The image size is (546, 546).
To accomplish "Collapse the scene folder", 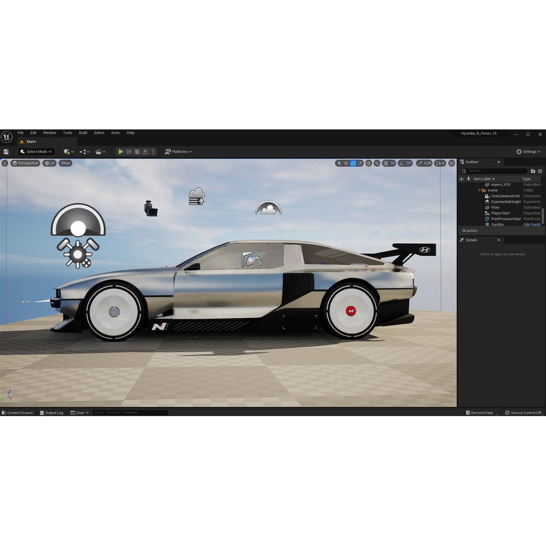I will pyautogui.click(x=479, y=191).
